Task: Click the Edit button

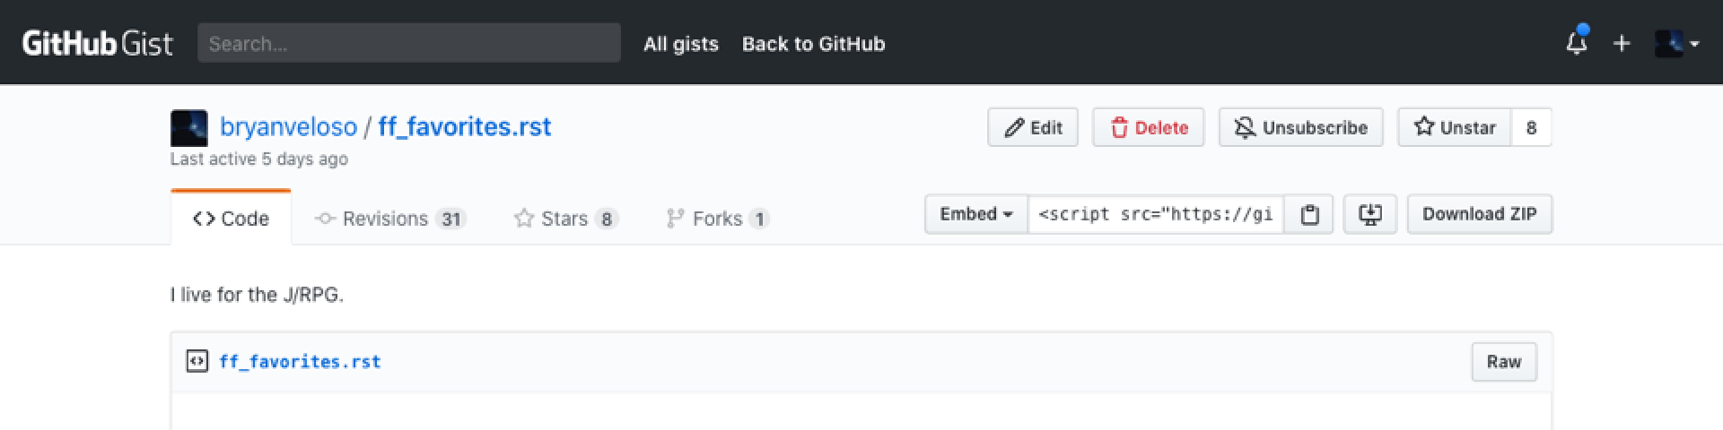Action: pyautogui.click(x=1033, y=127)
